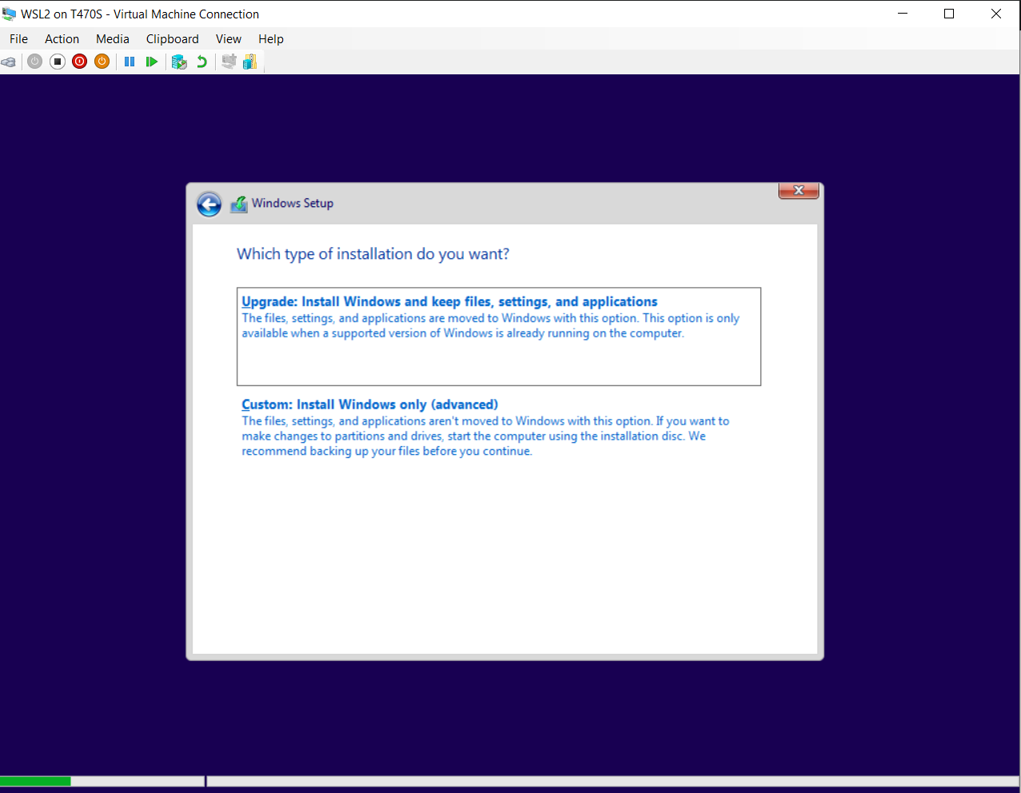Pause the virtual machine

(x=130, y=62)
